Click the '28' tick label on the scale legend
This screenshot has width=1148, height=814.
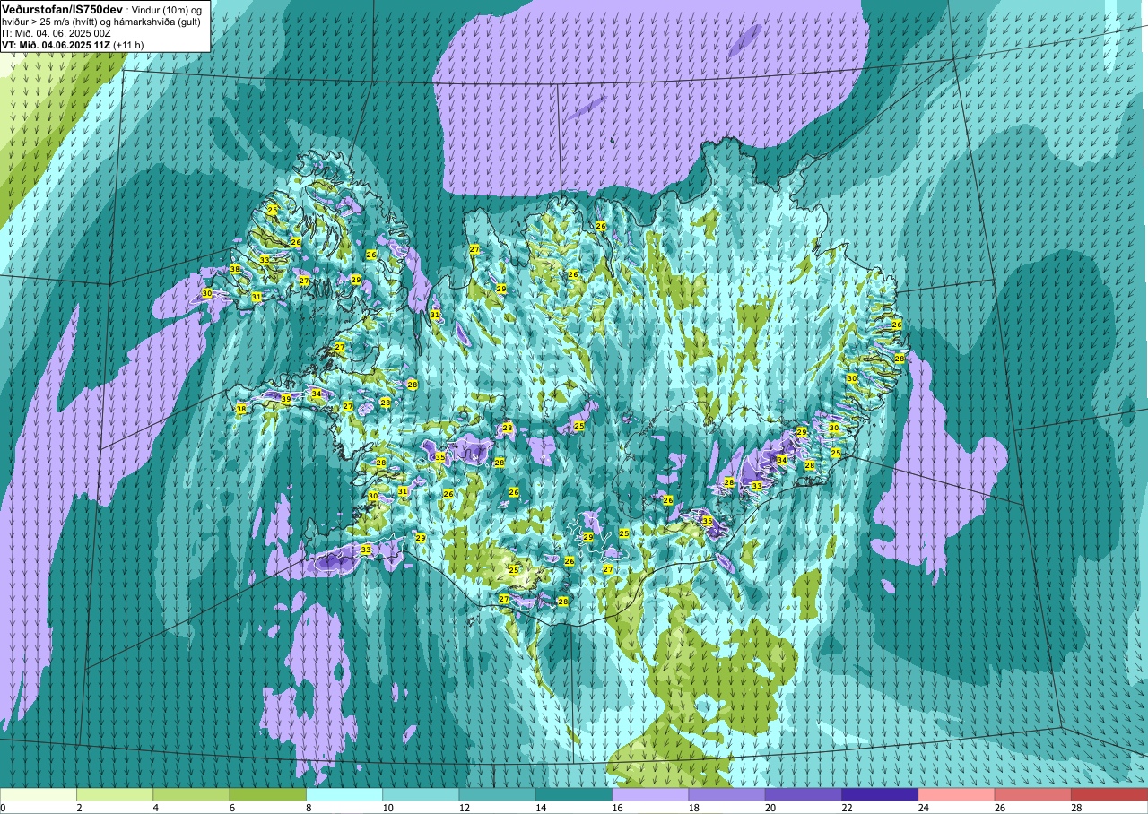coord(1074,808)
